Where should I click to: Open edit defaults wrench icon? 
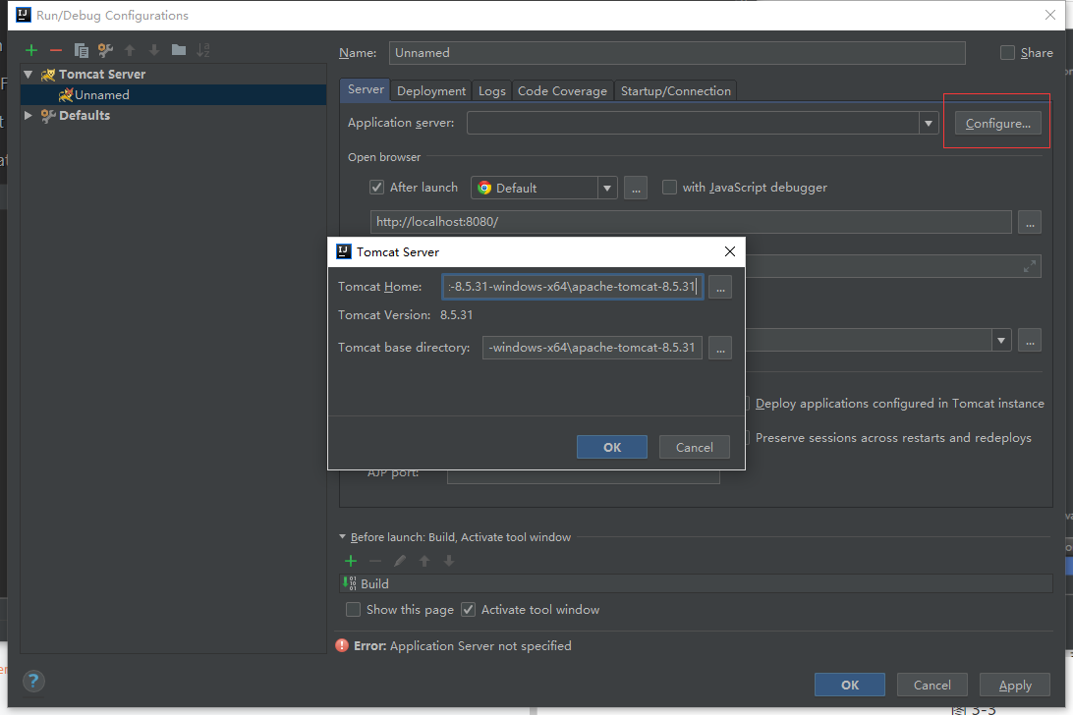[105, 50]
